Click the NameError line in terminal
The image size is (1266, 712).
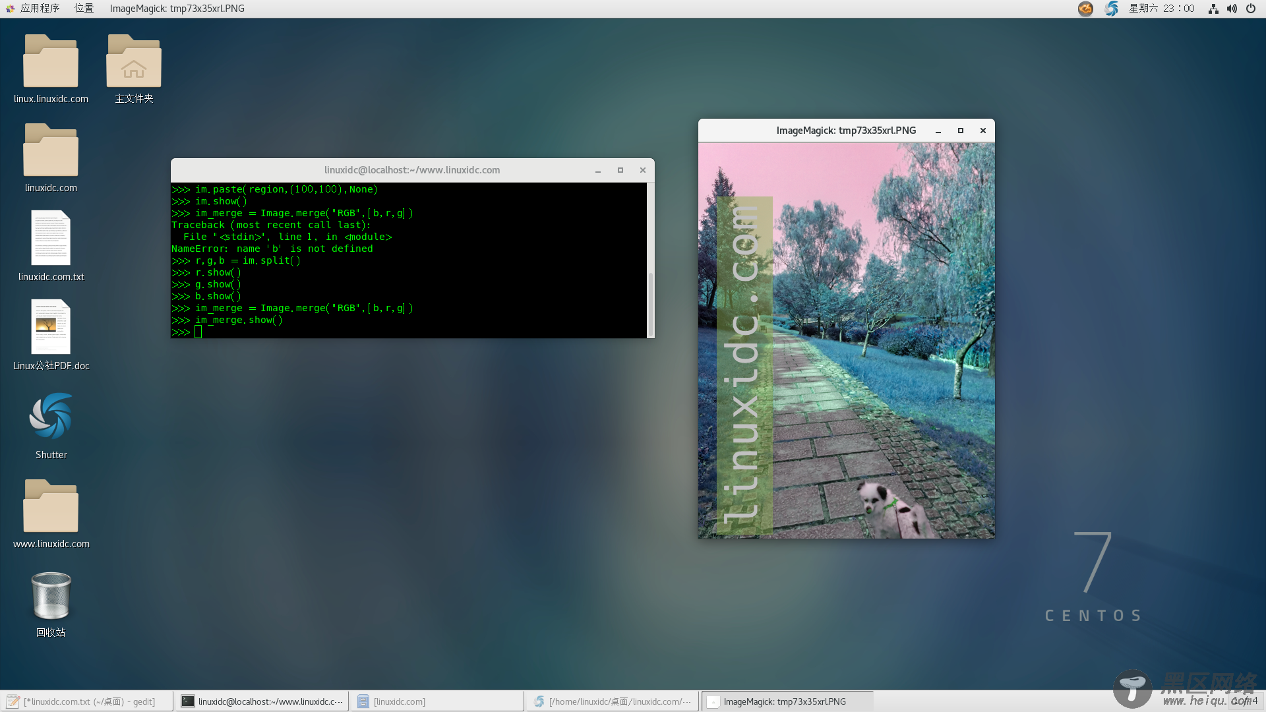coord(272,249)
